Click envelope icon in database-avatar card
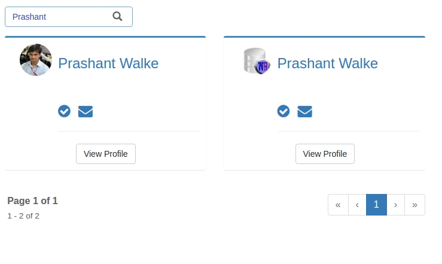Viewport: 442px width, 264px height. pos(304,111)
